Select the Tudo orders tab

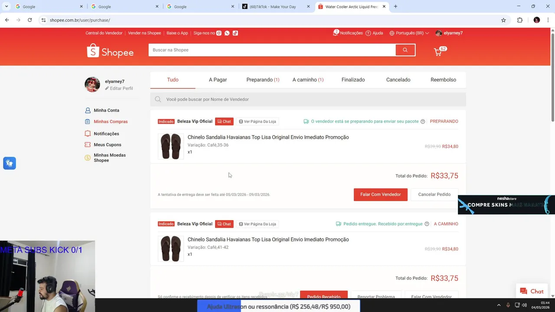click(x=173, y=80)
